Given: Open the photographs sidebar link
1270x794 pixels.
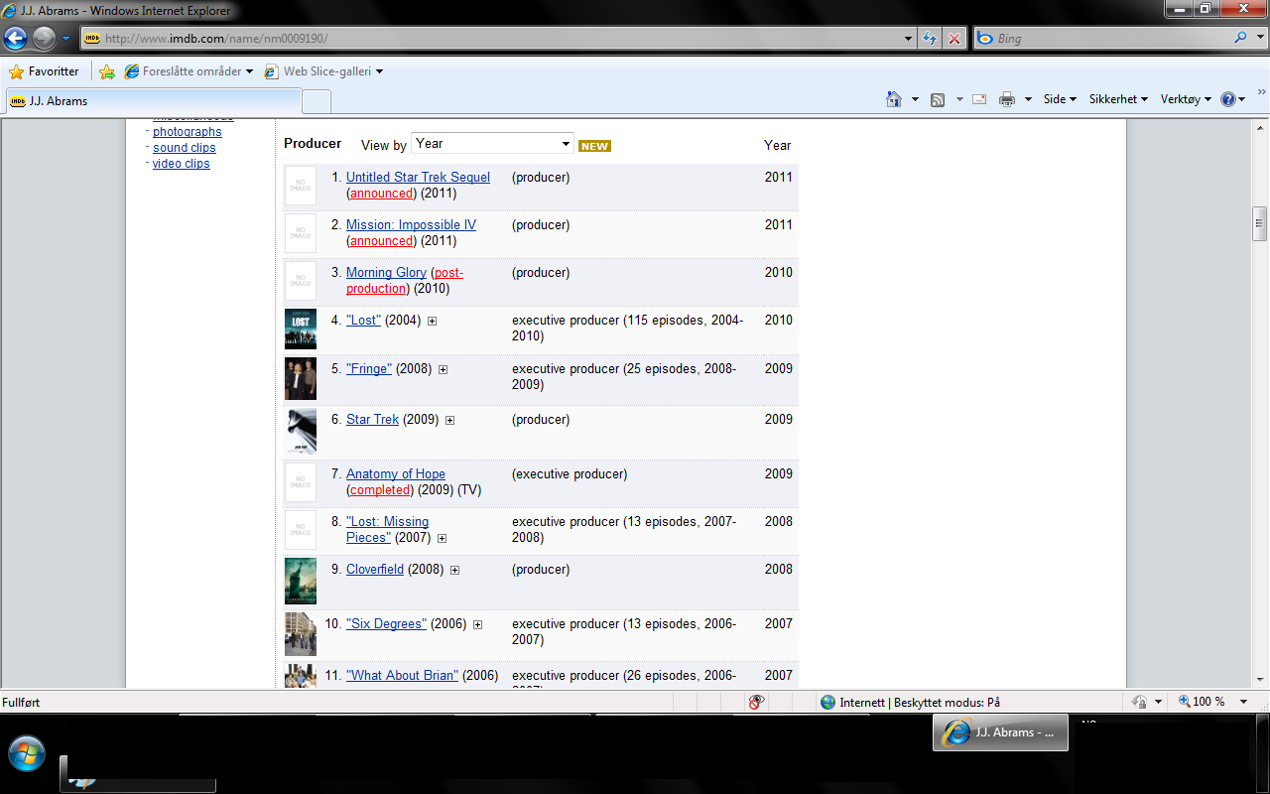Looking at the screenshot, I should [188, 132].
